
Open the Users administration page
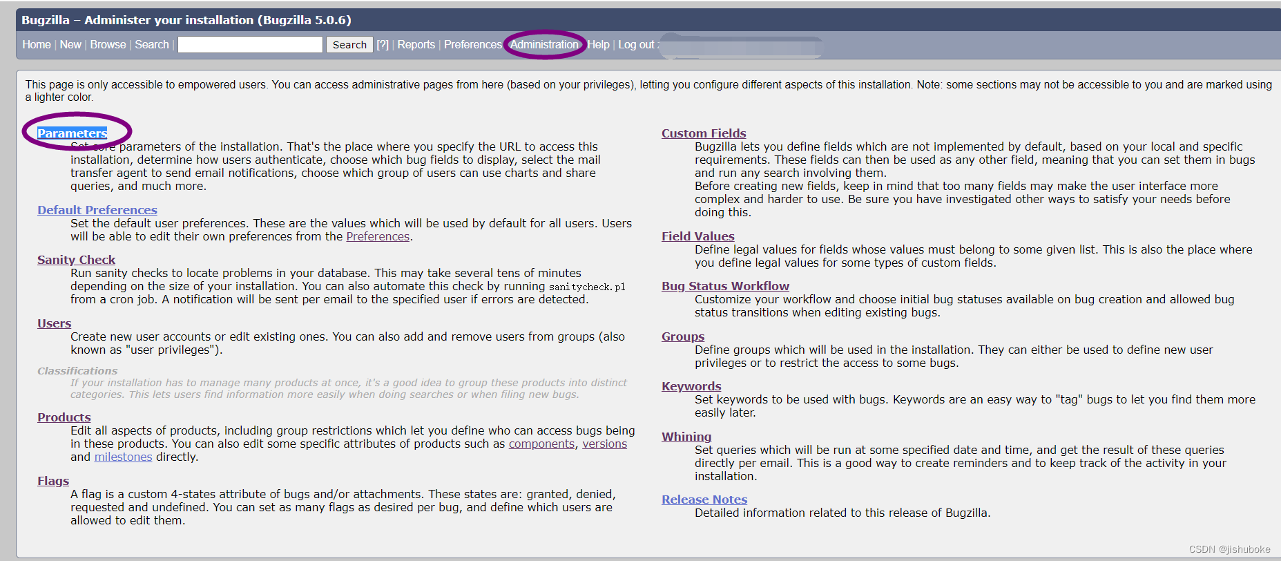tap(55, 323)
